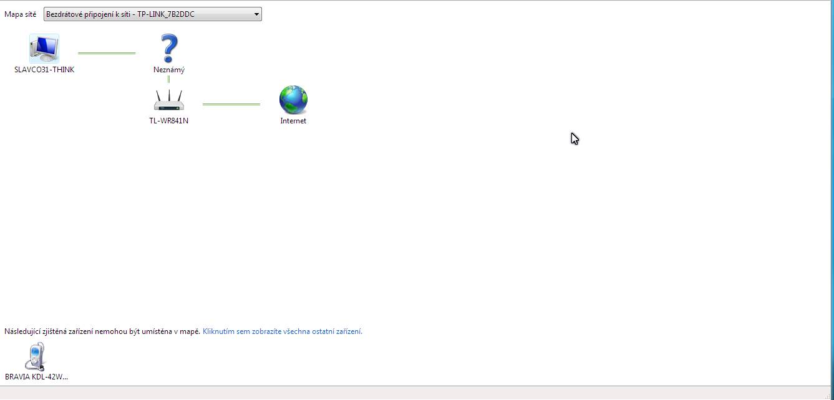Click text about devices not placed in map
This screenshot has width=834, height=400.
click(x=102, y=331)
